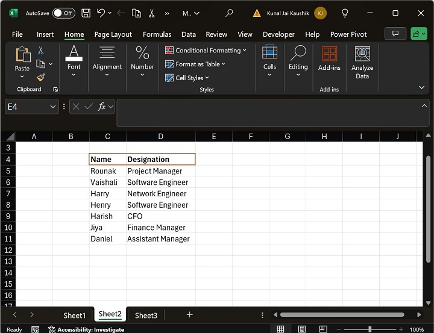Click the zoom slider in status bar
This screenshot has height=333, width=434.
click(370, 329)
